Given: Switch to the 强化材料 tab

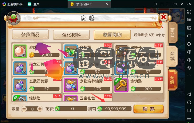Looking at the screenshot, I should click(71, 35).
